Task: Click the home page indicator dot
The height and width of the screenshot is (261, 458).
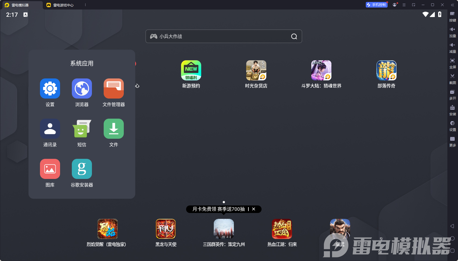Action: click(x=224, y=202)
